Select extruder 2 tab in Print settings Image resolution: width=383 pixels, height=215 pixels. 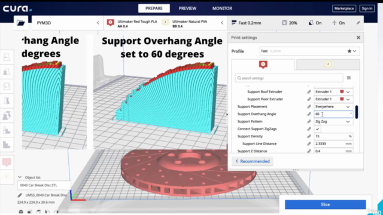(328, 64)
